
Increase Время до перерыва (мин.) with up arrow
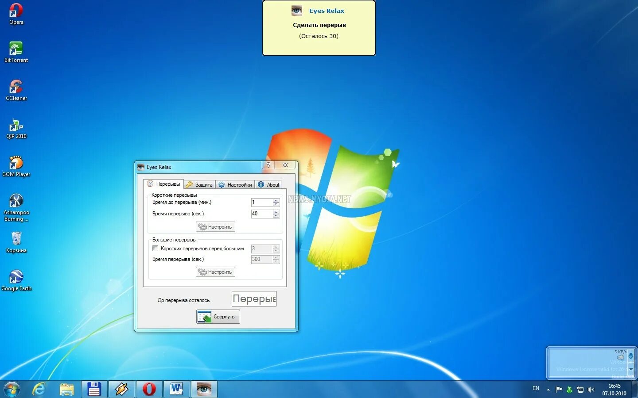click(276, 200)
